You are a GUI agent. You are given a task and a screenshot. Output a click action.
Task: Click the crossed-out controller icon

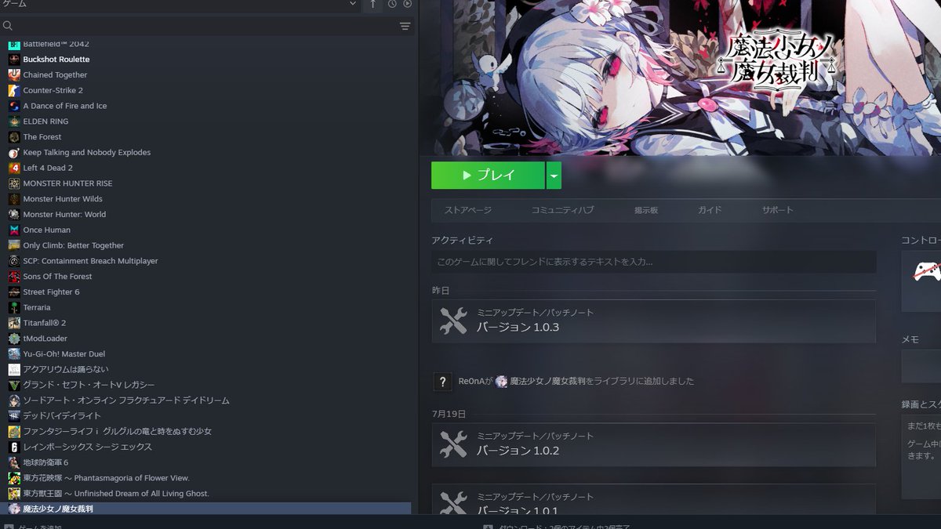click(x=926, y=272)
